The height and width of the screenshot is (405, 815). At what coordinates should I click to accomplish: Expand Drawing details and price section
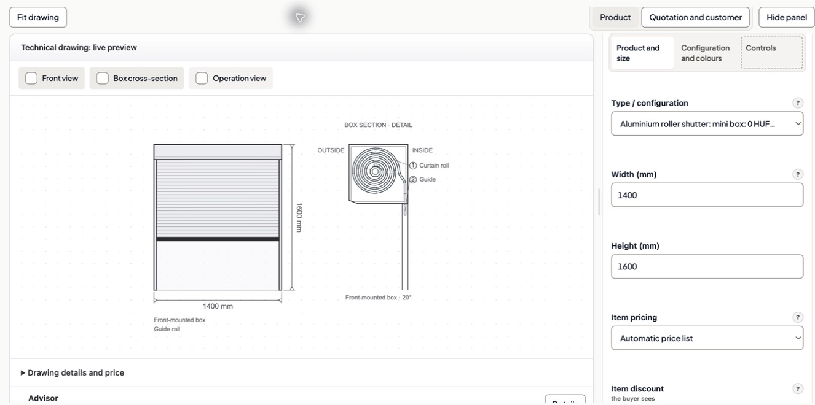[73, 372]
